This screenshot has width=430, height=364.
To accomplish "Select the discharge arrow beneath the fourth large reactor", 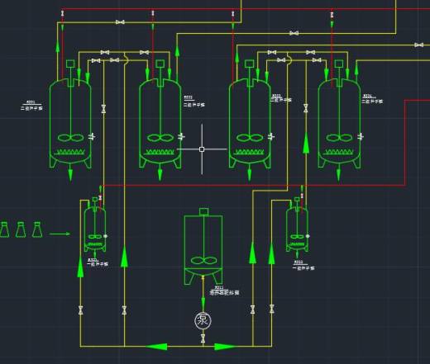I will point(338,174).
